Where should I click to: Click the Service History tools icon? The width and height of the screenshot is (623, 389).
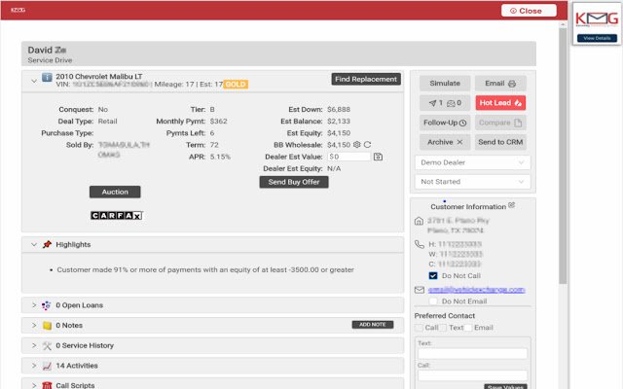point(47,346)
